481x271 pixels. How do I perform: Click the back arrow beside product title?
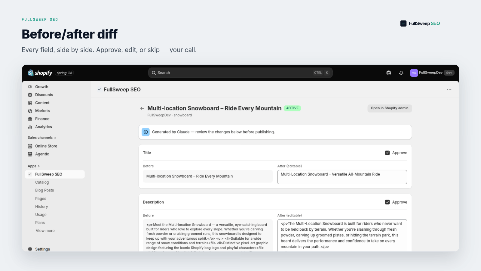[x=142, y=108]
